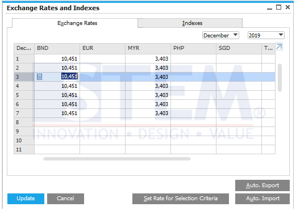Image resolution: width=296 pixels, height=211 pixels.
Task: Open calculator icon in row 3 BND cell
Action: (x=39, y=77)
